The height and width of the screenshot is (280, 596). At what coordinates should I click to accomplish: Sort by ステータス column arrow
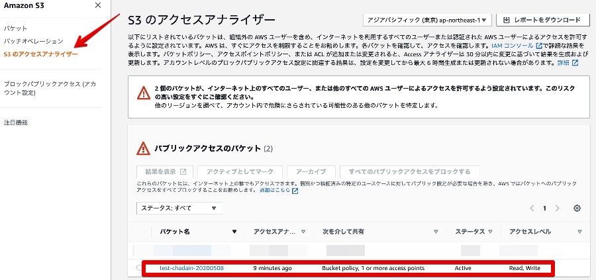[x=490, y=232]
